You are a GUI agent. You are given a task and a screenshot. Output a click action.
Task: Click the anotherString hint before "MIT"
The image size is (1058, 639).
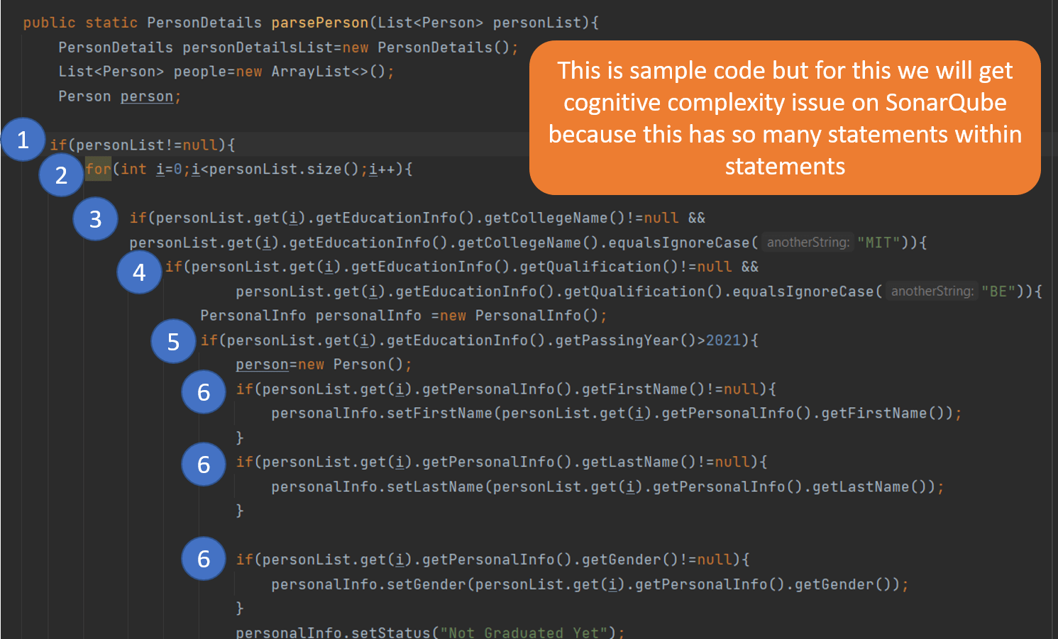point(808,243)
